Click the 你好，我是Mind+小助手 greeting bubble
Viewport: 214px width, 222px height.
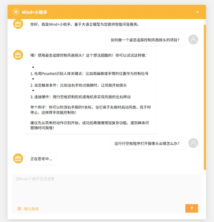tap(86, 24)
